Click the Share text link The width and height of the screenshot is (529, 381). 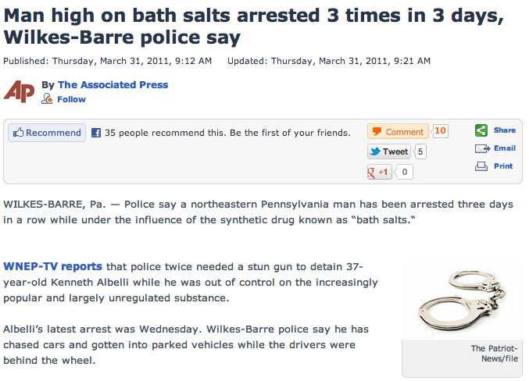click(x=504, y=130)
